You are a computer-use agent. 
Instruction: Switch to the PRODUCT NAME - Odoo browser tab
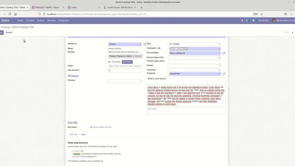click(x=48, y=7)
